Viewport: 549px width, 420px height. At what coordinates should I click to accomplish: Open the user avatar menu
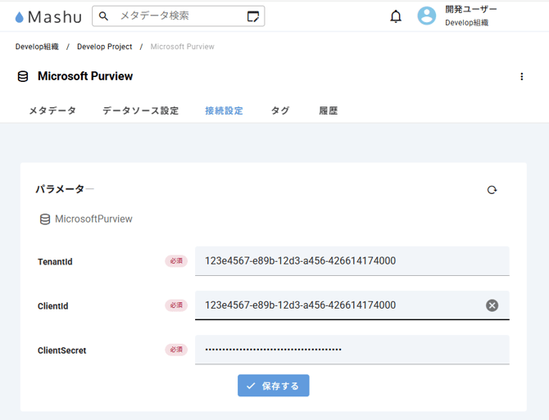[x=427, y=16]
